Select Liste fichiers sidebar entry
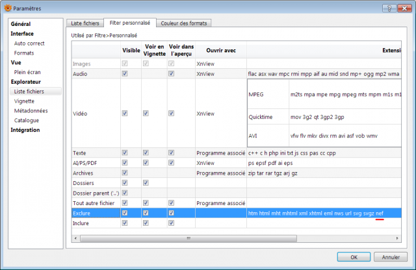This screenshot has height=270, width=416. pyautogui.click(x=36, y=92)
